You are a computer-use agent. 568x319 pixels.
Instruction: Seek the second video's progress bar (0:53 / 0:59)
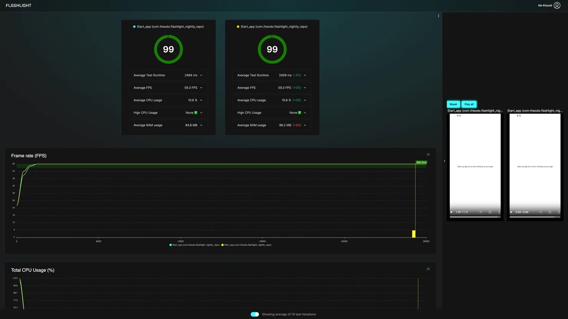click(535, 217)
